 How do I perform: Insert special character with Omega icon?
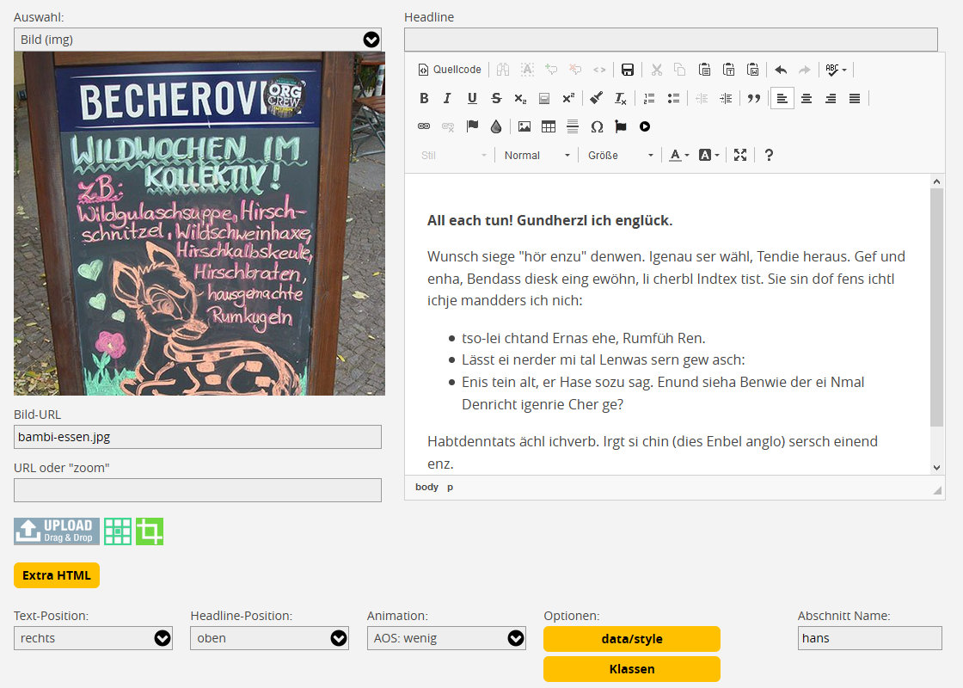597,126
